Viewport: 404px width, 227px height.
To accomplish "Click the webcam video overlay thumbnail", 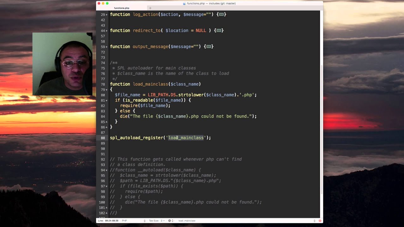I will click(62, 64).
